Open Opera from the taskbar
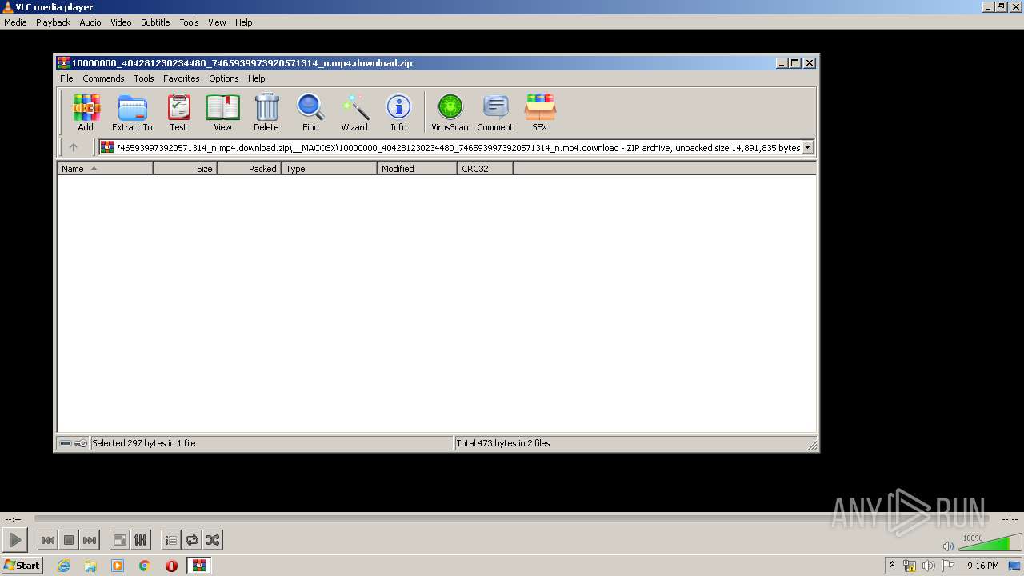1024x576 pixels. pos(171,566)
